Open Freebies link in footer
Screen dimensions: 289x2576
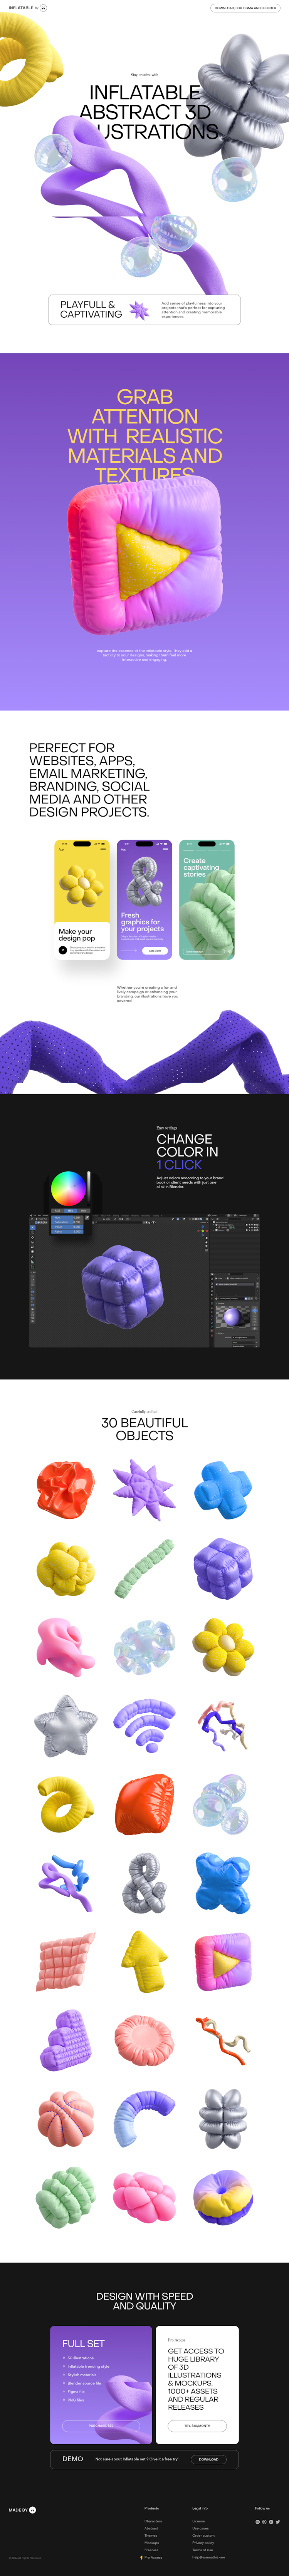pyautogui.click(x=152, y=2549)
